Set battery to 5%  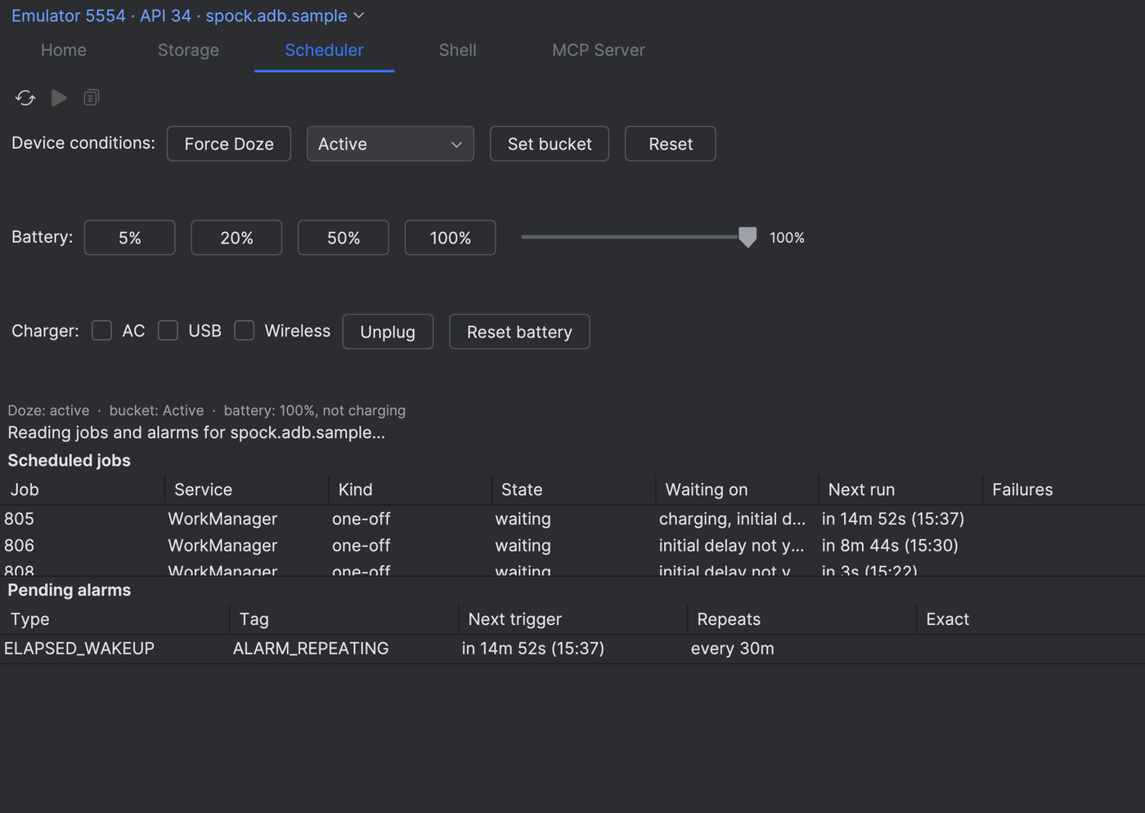(130, 238)
